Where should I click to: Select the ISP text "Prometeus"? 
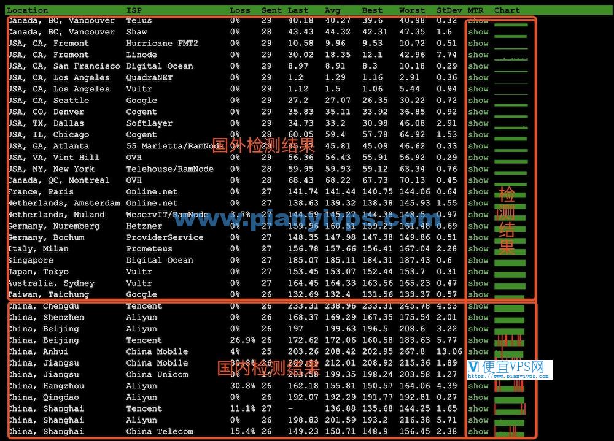pyautogui.click(x=149, y=249)
